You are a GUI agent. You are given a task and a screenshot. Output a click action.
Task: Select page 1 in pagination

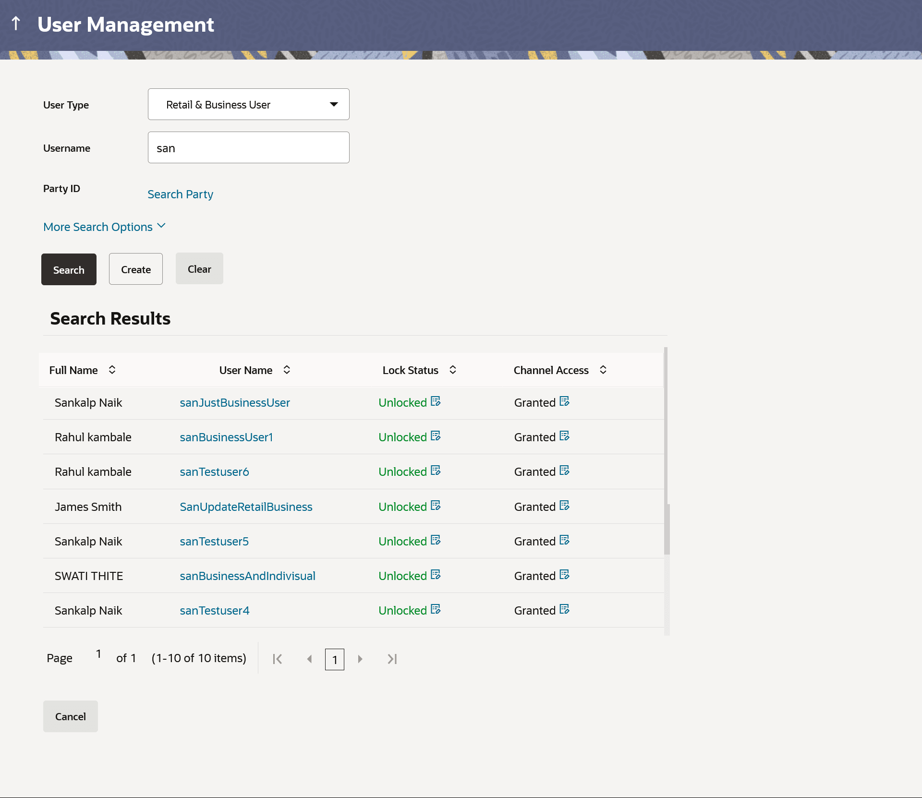[x=335, y=659]
